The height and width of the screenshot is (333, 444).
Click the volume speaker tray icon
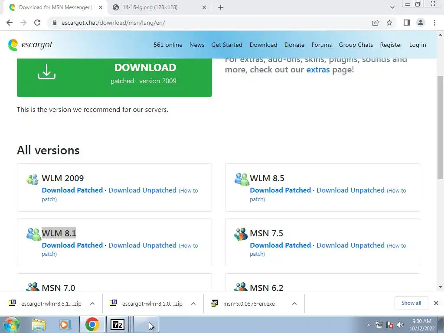click(400, 325)
